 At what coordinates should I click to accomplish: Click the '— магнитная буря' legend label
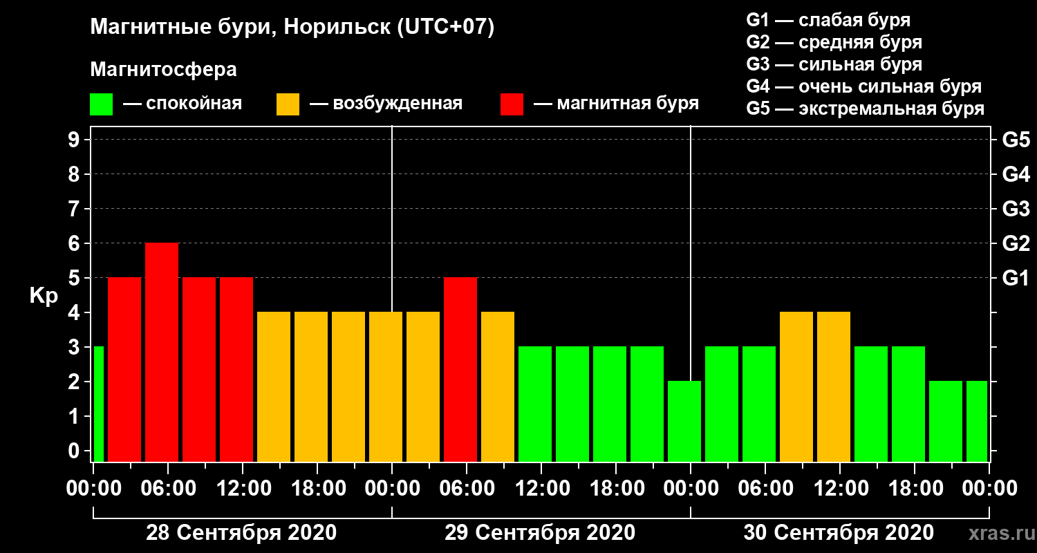pos(616,104)
